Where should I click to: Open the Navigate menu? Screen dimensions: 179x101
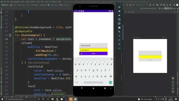(x=17, y=2)
